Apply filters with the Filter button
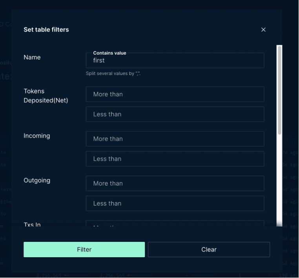 (84, 250)
